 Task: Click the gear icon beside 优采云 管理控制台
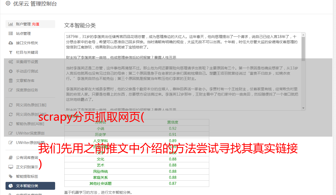pos(8,4)
